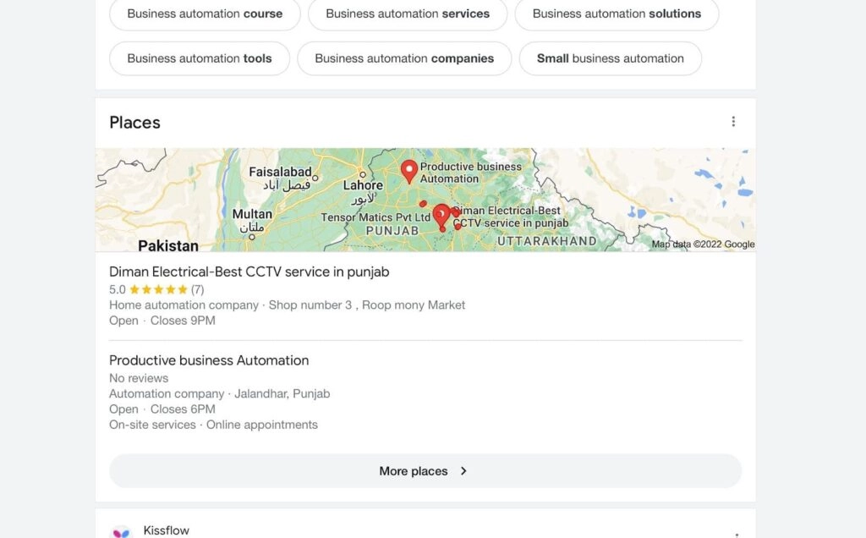Open the Productive business Automation listing
The height and width of the screenshot is (538, 866).
[x=209, y=360]
